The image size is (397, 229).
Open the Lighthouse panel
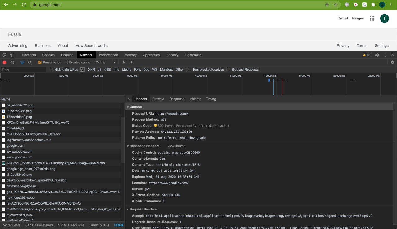pos(193,55)
